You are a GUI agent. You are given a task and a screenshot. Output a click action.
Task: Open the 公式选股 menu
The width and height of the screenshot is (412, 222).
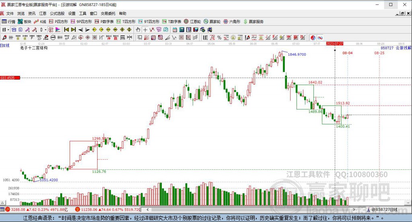pos(57,13)
